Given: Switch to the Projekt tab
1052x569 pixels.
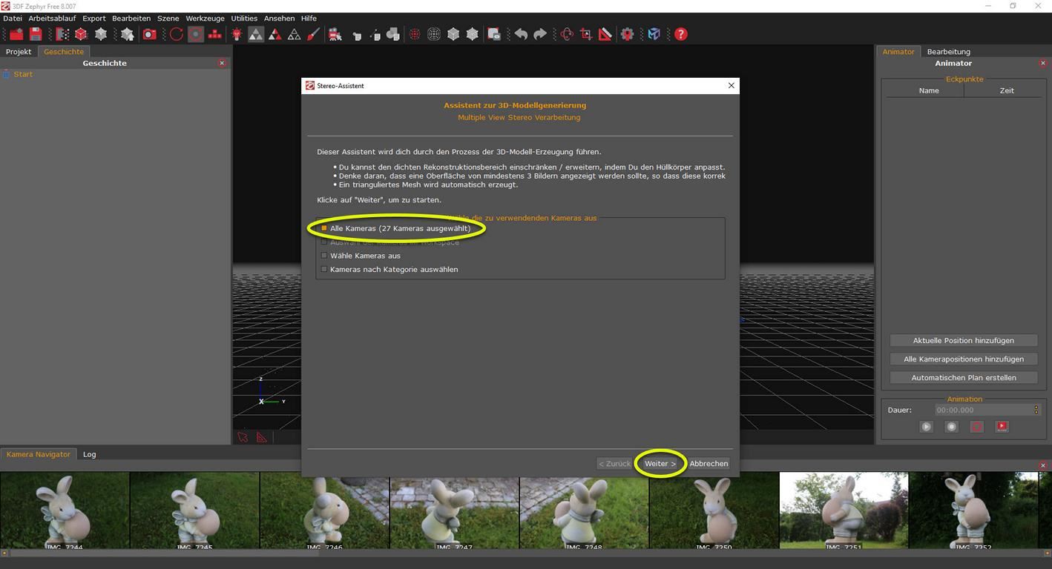Looking at the screenshot, I should tap(19, 52).
